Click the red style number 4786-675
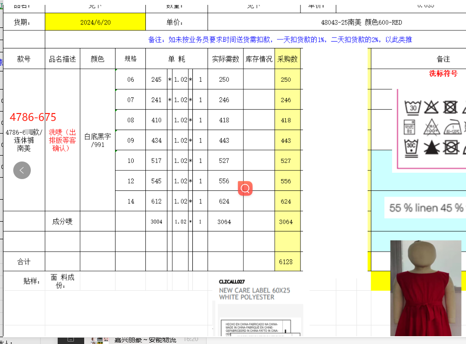This screenshot has width=466, height=344. [33, 117]
